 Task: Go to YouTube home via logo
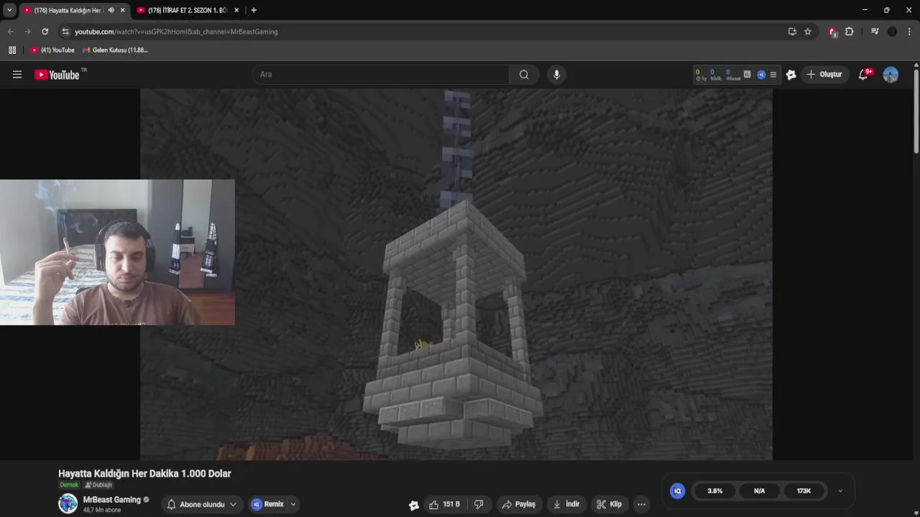[57, 75]
